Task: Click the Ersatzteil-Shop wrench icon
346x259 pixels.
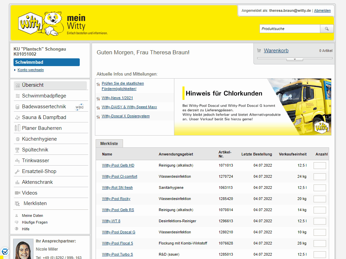Action: click(17, 172)
